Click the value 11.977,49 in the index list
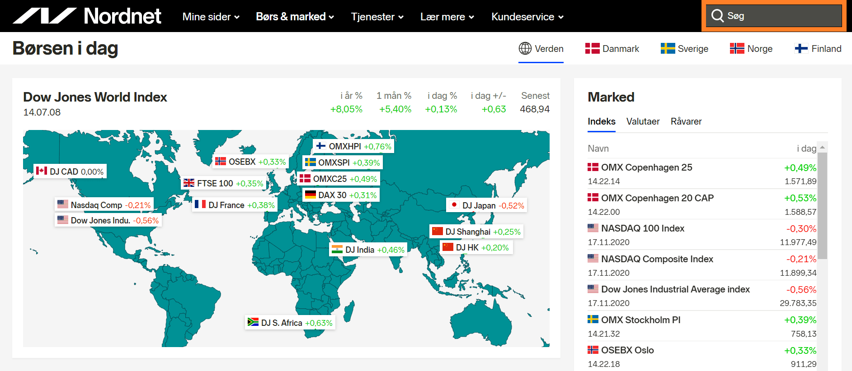This screenshot has width=852, height=371. tap(798, 242)
